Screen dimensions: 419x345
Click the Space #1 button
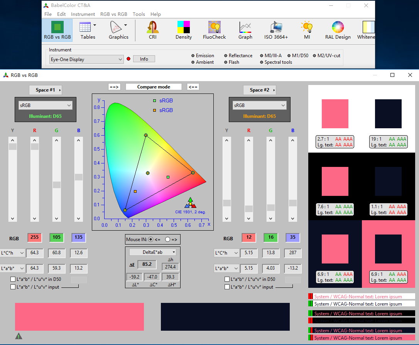point(46,90)
